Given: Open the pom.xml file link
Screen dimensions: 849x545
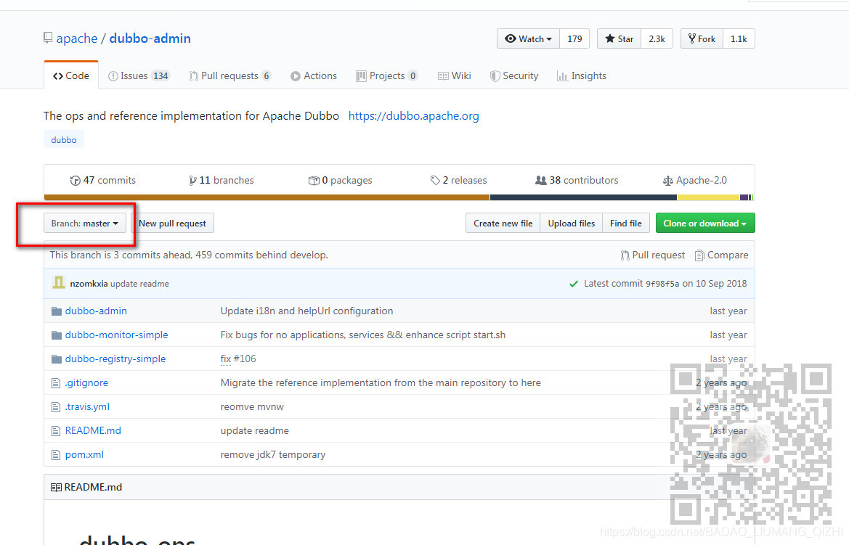Looking at the screenshot, I should (84, 454).
